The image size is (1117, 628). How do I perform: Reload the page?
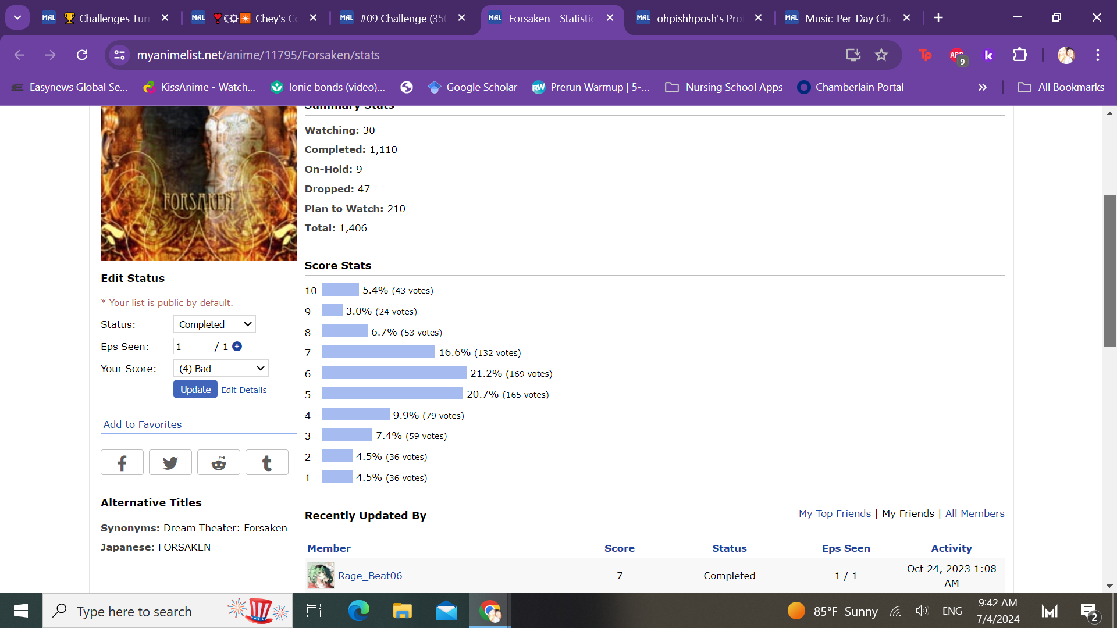click(82, 55)
